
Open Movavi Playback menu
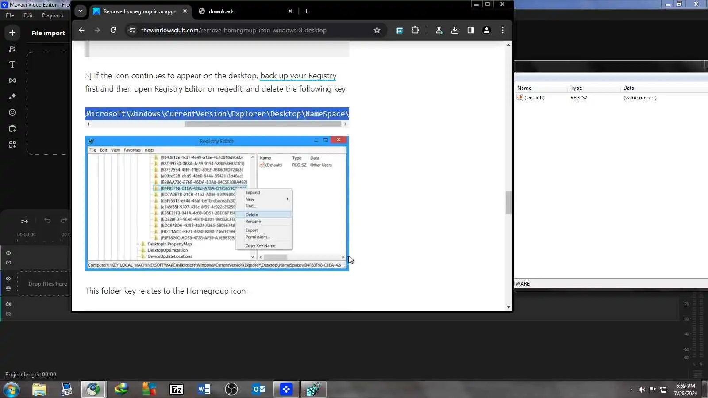pyautogui.click(x=53, y=15)
